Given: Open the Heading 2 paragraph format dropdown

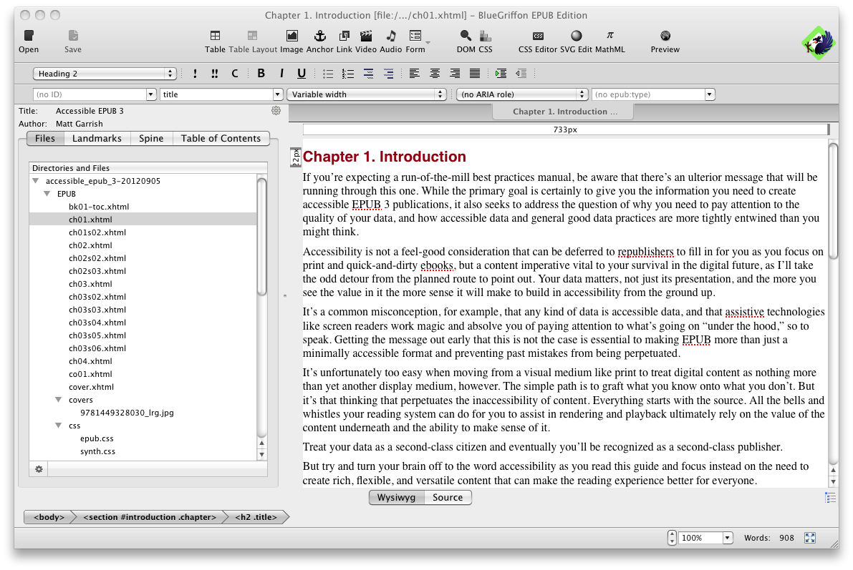Looking at the screenshot, I should [x=105, y=74].
